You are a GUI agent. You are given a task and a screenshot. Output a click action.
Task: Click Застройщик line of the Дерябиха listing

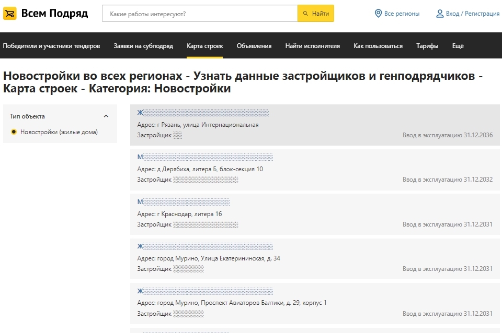point(188,180)
